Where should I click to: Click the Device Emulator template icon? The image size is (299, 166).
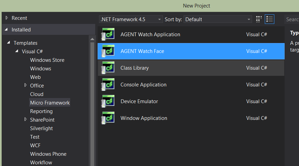pos(108,101)
